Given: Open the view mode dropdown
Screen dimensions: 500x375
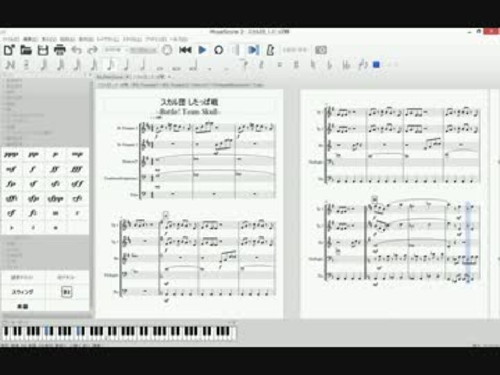Looking at the screenshot, I should (143, 50).
